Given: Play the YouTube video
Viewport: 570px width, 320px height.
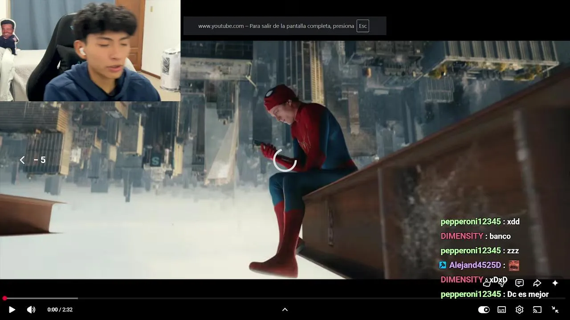Looking at the screenshot, I should coord(12,310).
